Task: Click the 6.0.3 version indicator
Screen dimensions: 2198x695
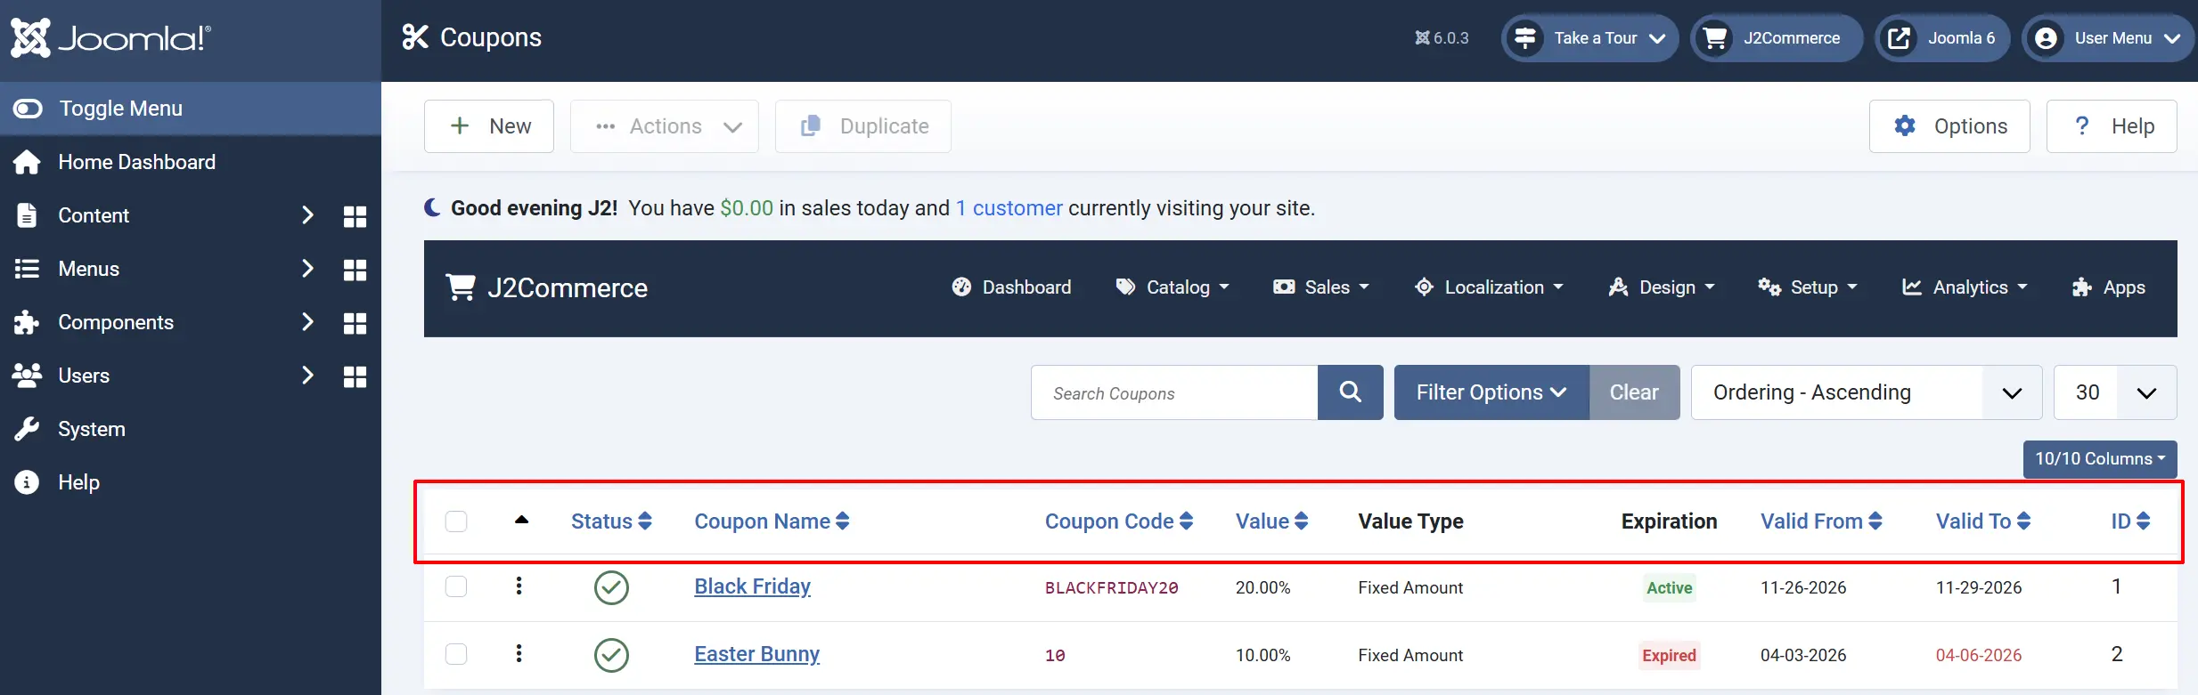Action: point(1442,38)
